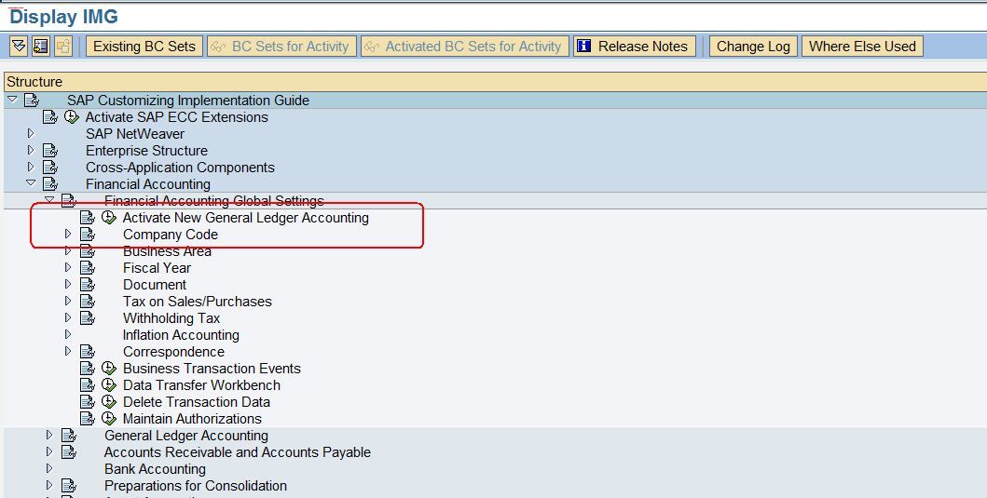Image resolution: width=987 pixels, height=498 pixels.
Task: Expand Preparations for Consolidation node
Action: [x=49, y=485]
